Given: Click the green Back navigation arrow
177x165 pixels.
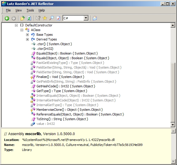Looking at the screenshot, I should (7, 18).
